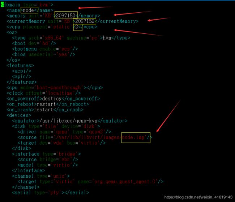Image resolution: width=235 pixels, height=202 pixels.
Task: Click the opening <devices> tag
Action: pos(19,115)
